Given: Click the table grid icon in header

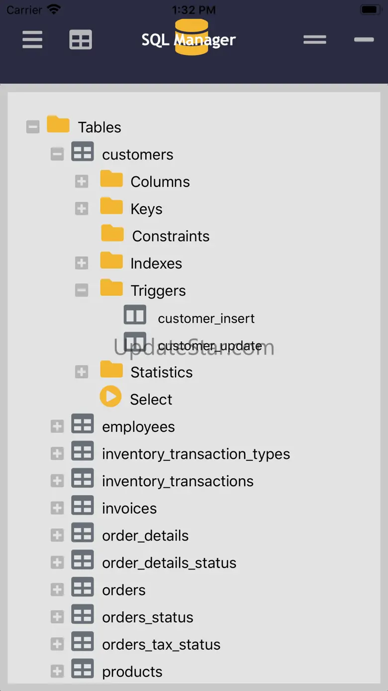Looking at the screenshot, I should (81, 40).
